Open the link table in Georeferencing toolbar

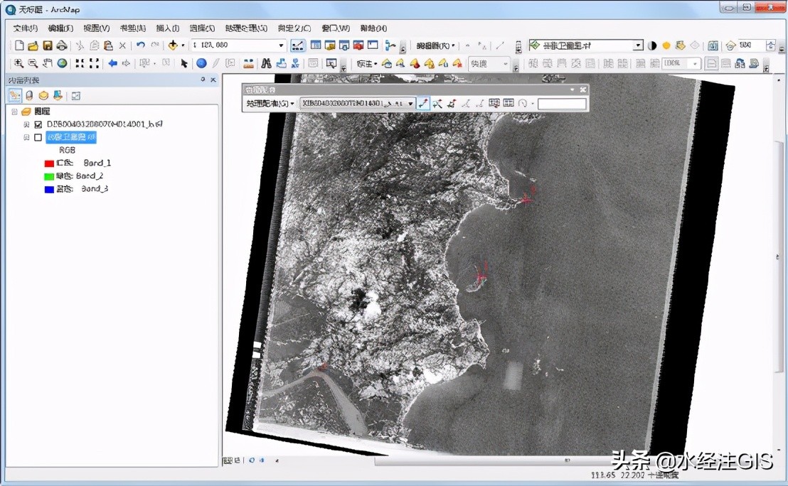coord(509,104)
